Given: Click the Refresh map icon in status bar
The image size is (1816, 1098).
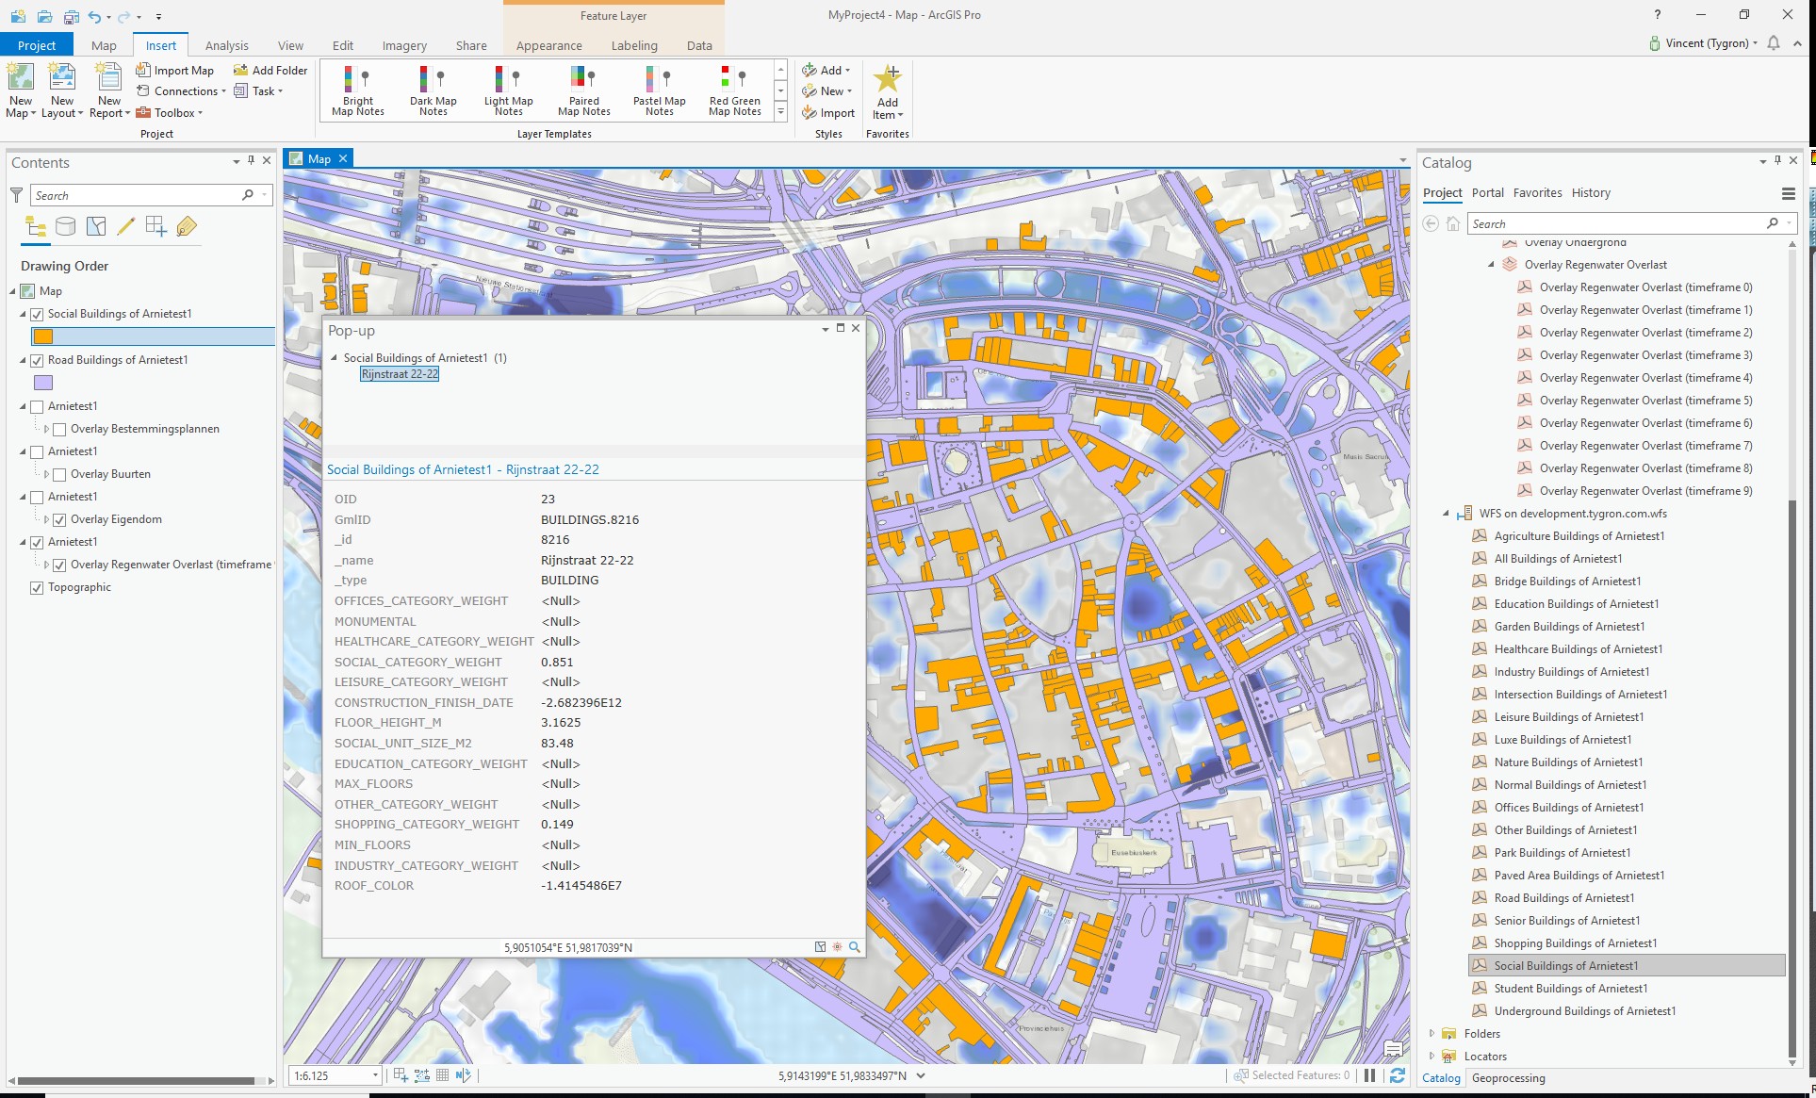Looking at the screenshot, I should [x=1398, y=1075].
